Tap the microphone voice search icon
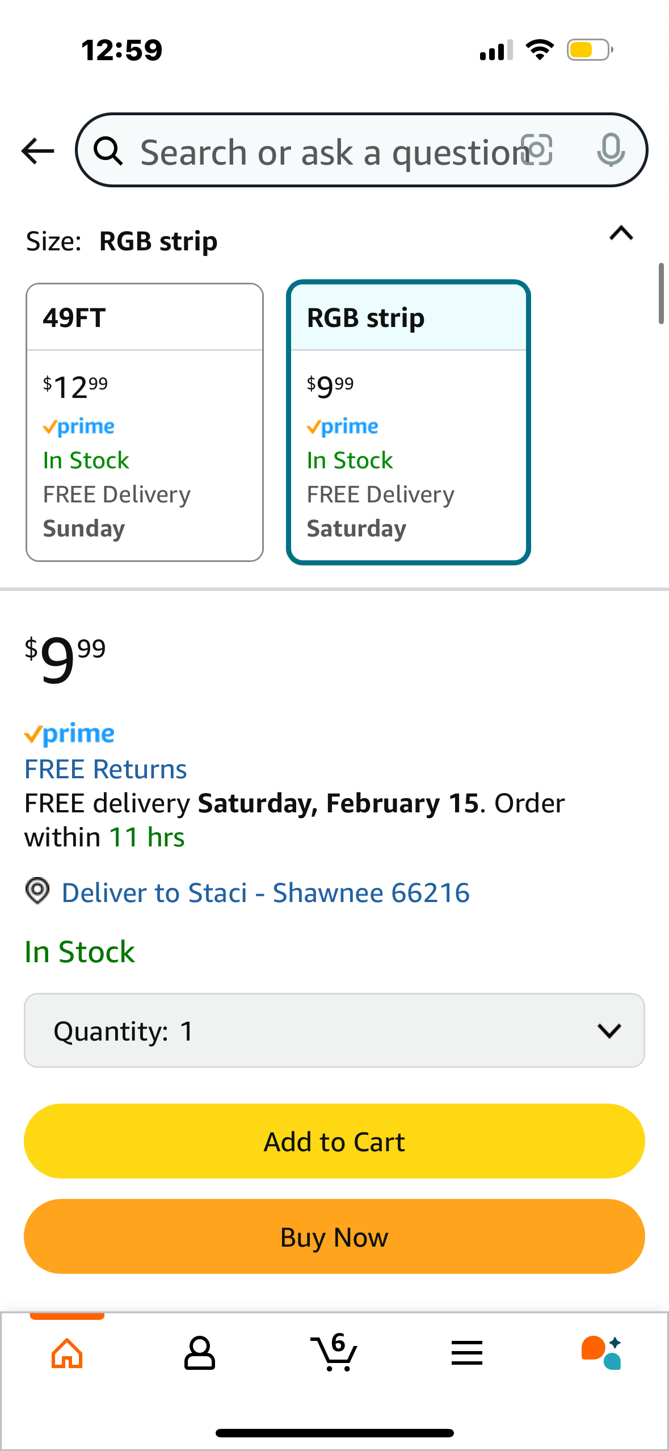 tap(611, 150)
